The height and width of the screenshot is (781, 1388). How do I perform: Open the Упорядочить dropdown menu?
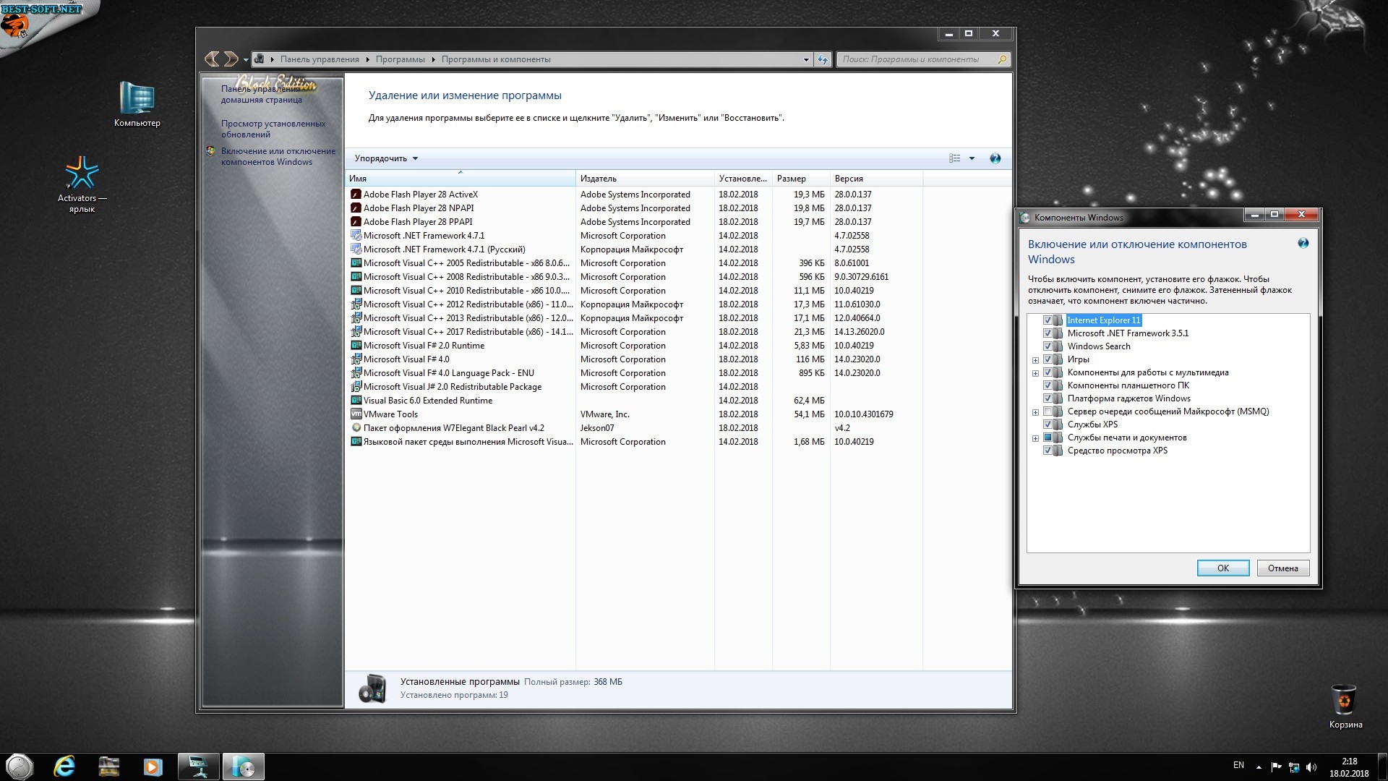[x=386, y=158]
